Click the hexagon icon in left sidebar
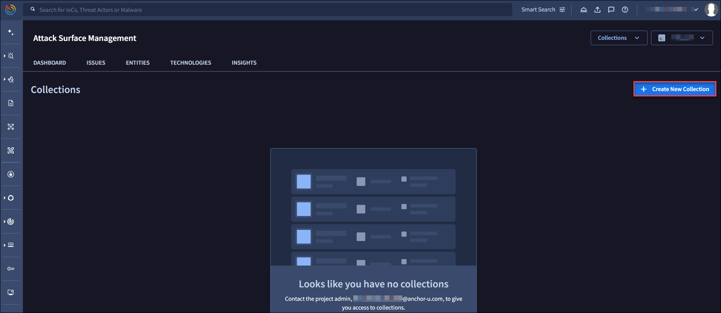Viewport: 721px width, 313px height. click(11, 198)
